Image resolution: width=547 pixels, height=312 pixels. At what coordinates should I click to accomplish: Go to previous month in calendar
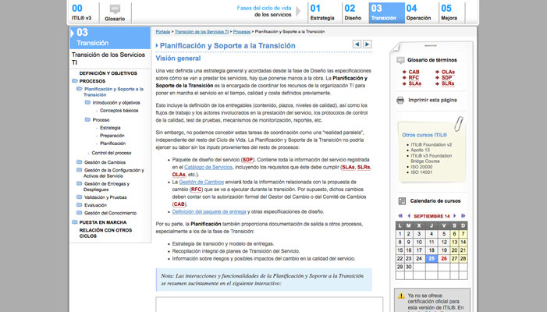pos(409,216)
